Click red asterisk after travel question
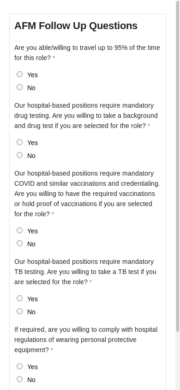The height and width of the screenshot is (390, 180). coord(54,58)
